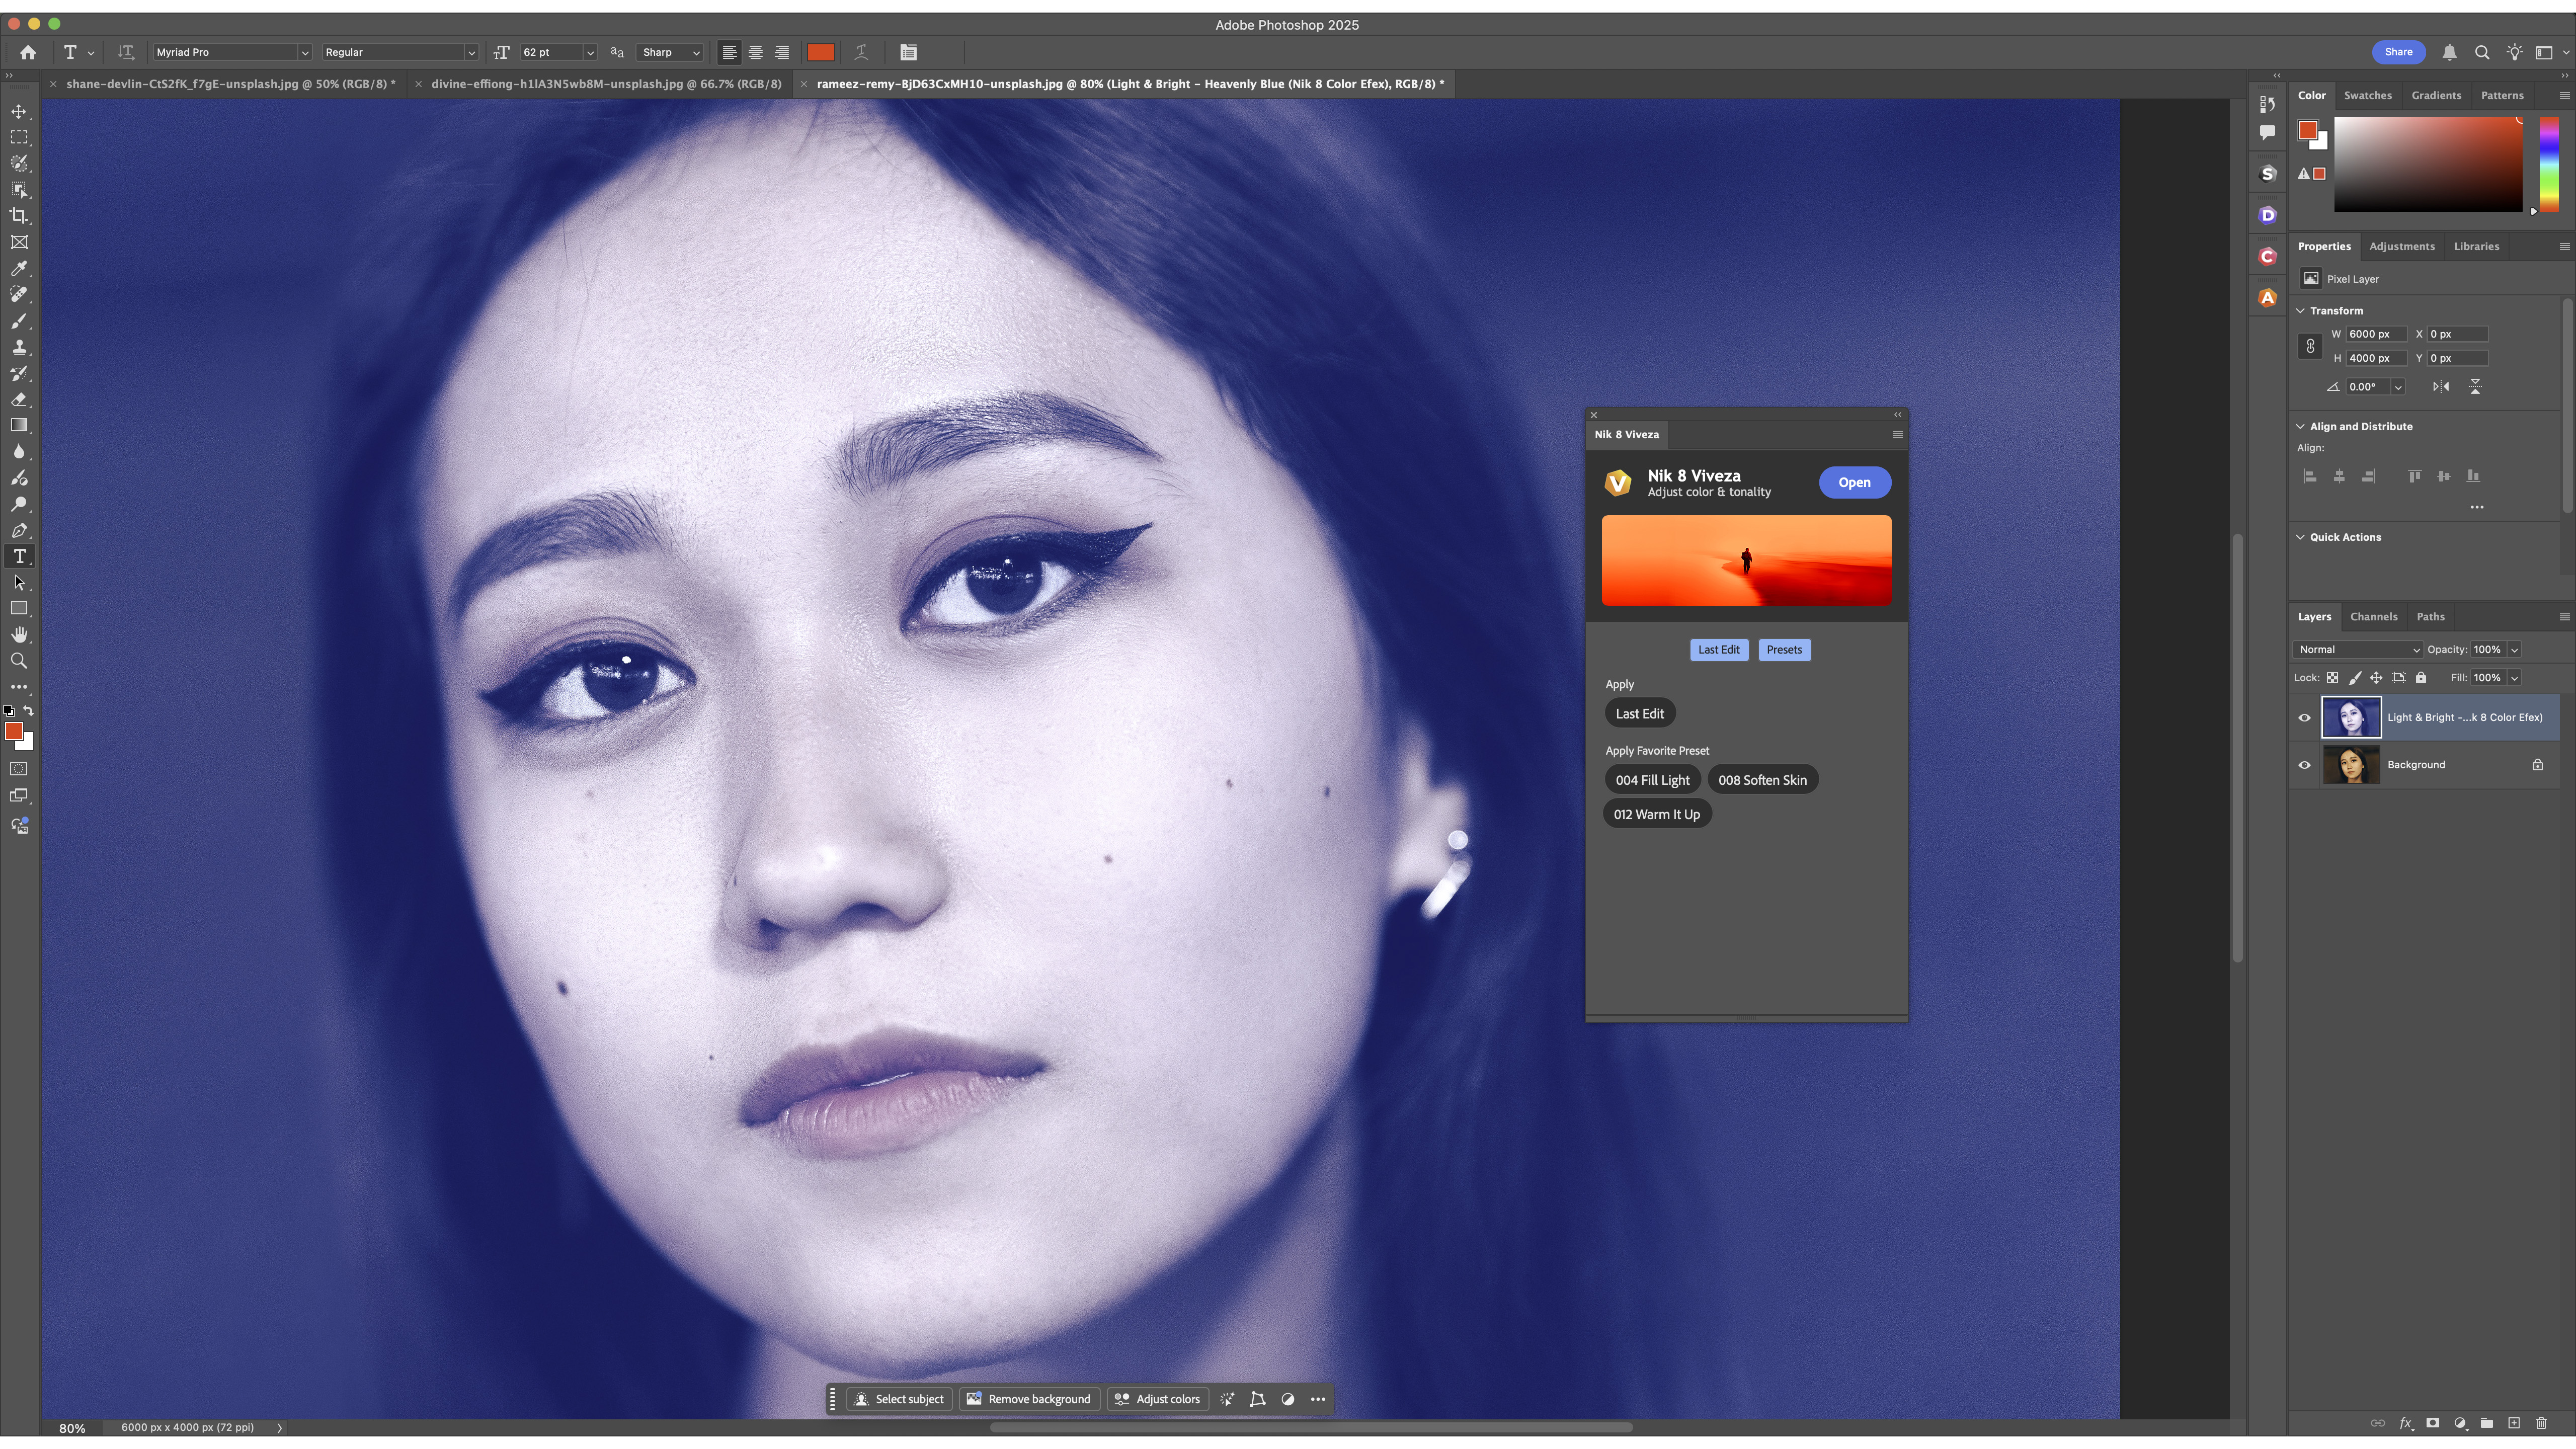Click the Select subject button
2576x1449 pixels.
pyautogui.click(x=899, y=1399)
